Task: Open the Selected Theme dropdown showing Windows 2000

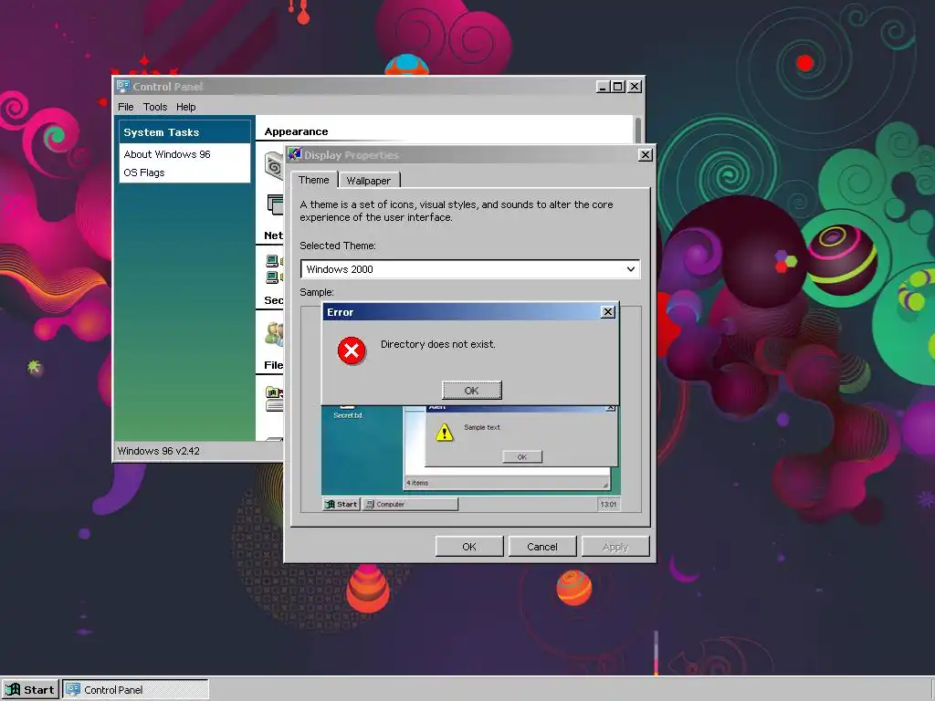Action: (470, 269)
